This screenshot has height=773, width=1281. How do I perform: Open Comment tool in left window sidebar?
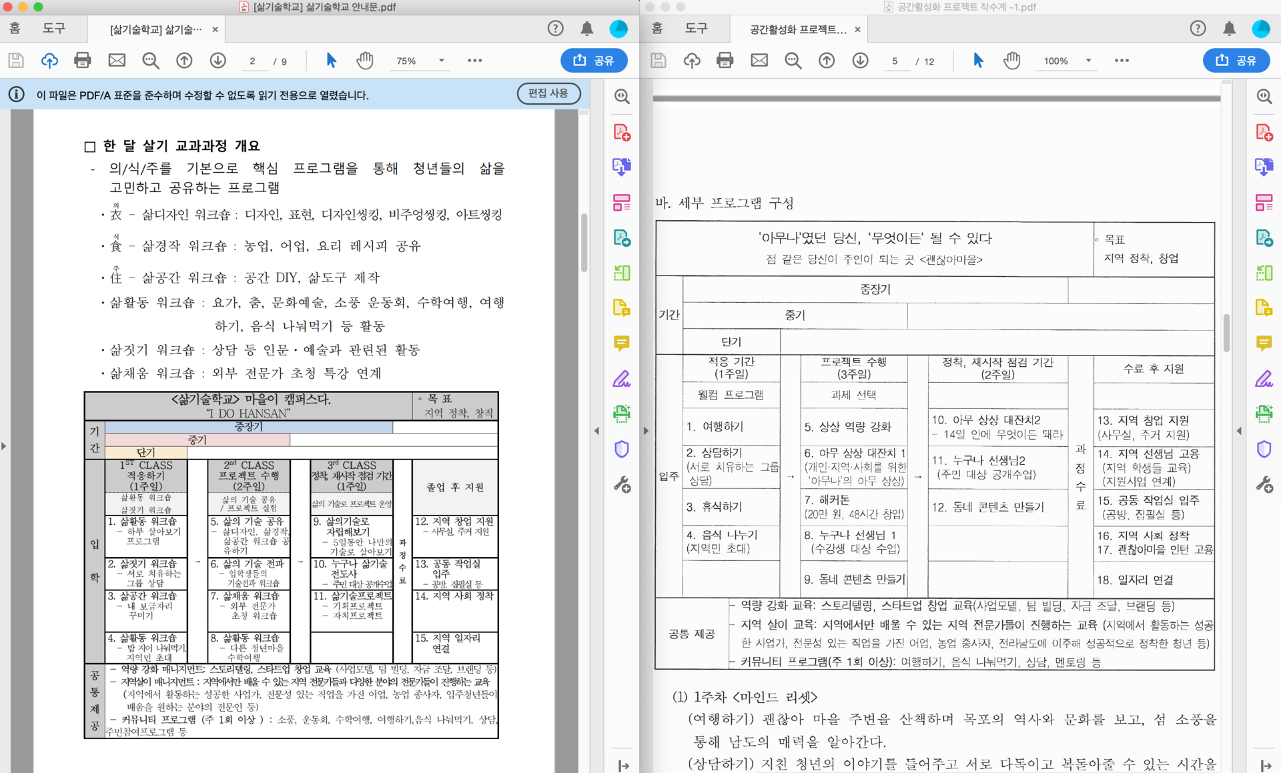622,343
